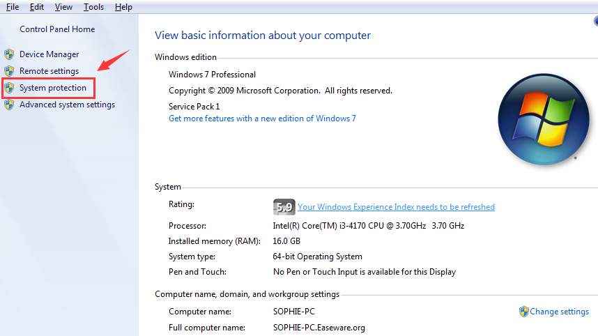Click the Service Pack 1 text

click(x=194, y=107)
